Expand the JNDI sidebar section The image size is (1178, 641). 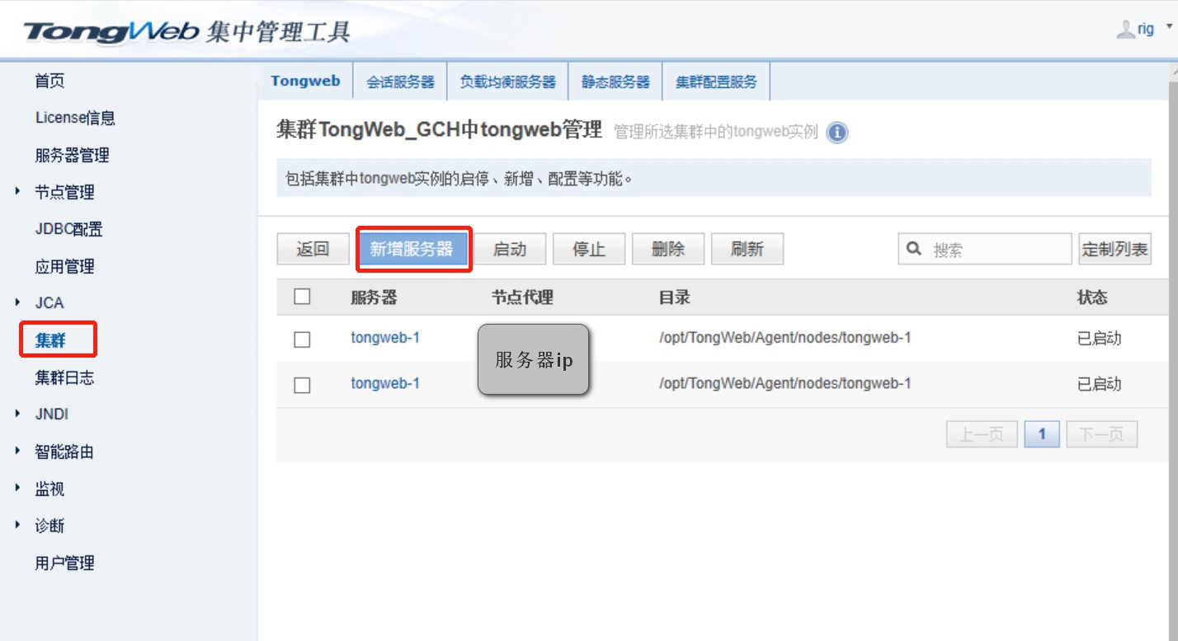coord(18,414)
